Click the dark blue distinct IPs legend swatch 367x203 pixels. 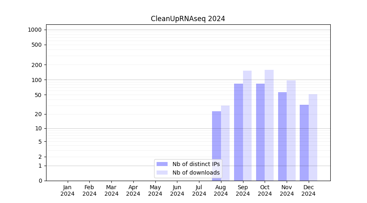[x=162, y=164]
